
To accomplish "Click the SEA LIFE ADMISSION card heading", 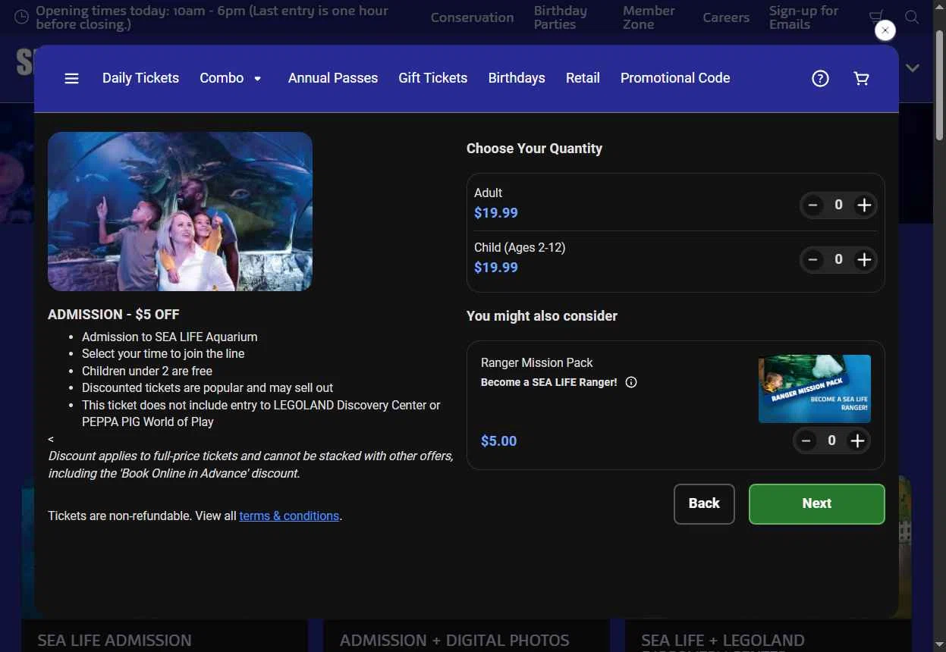I will pyautogui.click(x=115, y=641).
